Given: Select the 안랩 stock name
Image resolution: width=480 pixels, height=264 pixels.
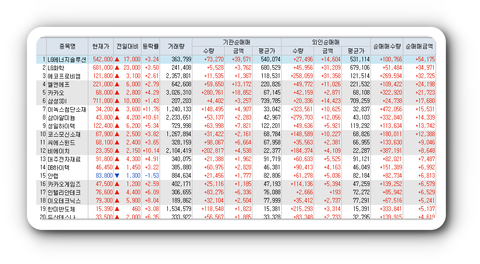Looking at the screenshot, I should click(53, 176).
